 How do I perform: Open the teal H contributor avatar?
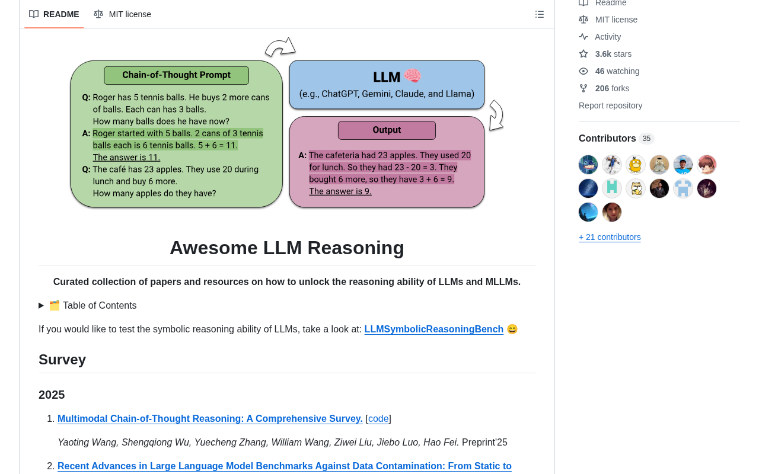[x=612, y=188]
